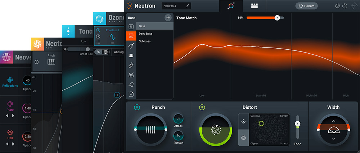
Task: Click the Relearn button
Action: click(306, 6)
